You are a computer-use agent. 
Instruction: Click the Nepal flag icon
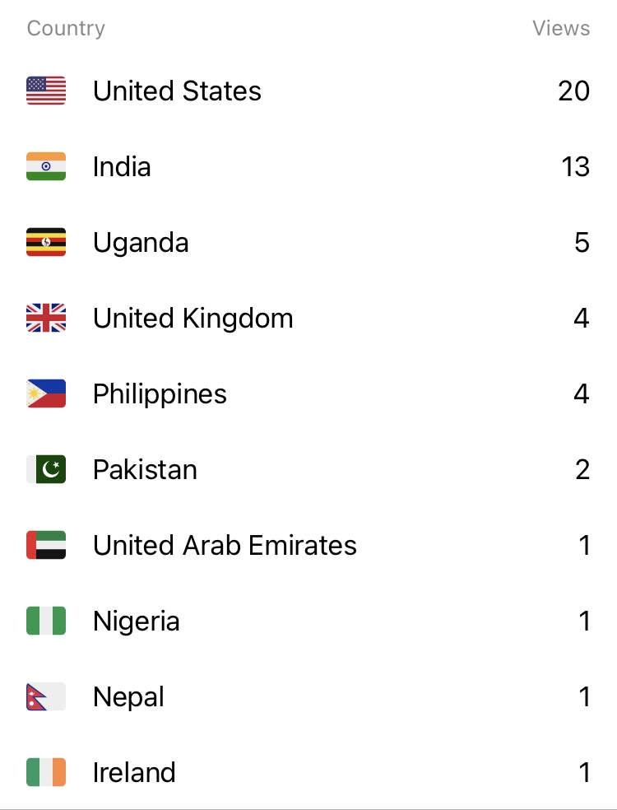pos(46,696)
